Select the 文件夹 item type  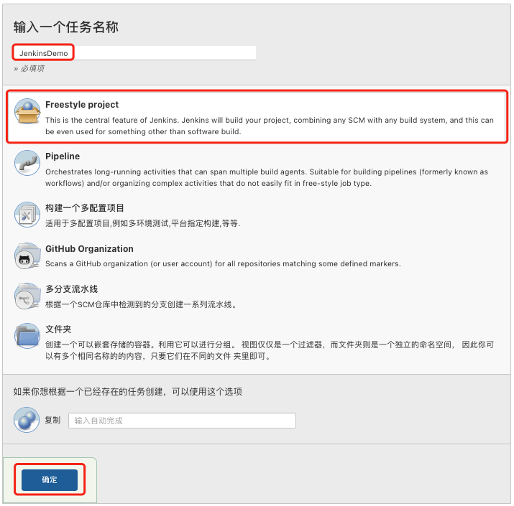pyautogui.click(x=58, y=329)
